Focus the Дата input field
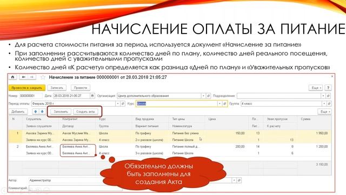 [71, 96]
